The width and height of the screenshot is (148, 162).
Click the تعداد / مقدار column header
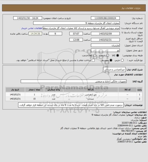34,89
